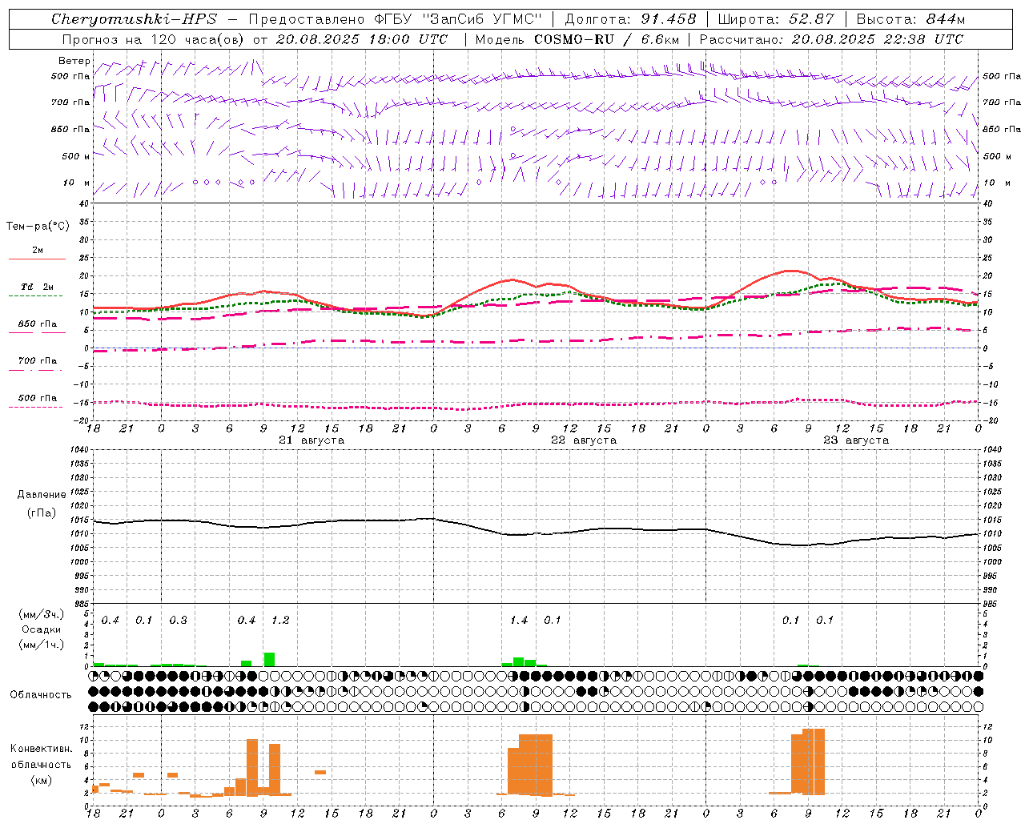Click the Cheryomushki-HPS station title

click(134, 19)
